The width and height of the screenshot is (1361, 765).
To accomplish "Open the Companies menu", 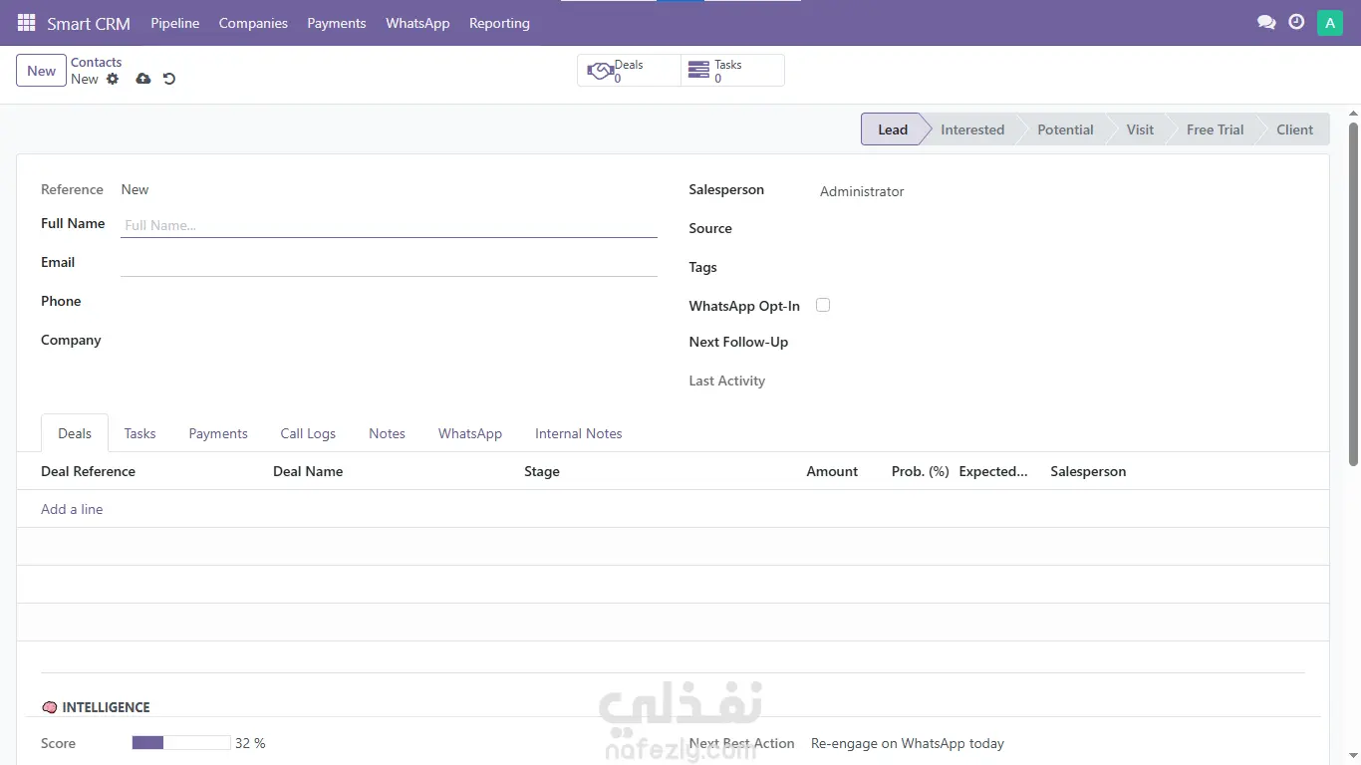I will pyautogui.click(x=253, y=23).
